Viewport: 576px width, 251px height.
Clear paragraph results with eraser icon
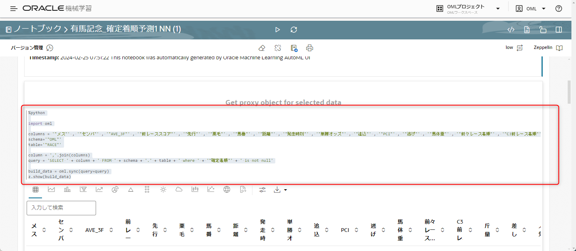[x=262, y=48]
